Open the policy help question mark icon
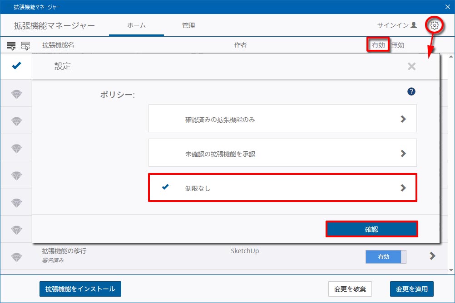455x303 pixels. 411,92
